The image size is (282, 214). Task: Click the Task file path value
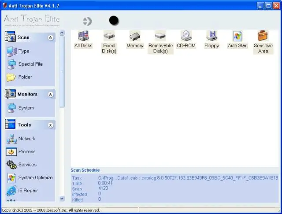pyautogui.click(x=188, y=178)
